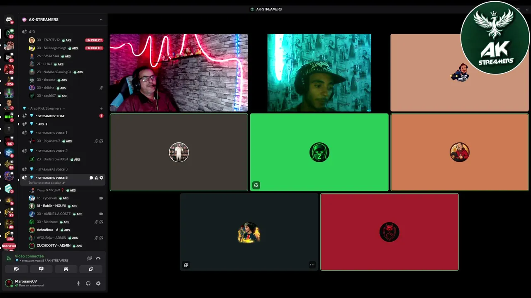Open Streamers Voice 5 channel settings gear
The image size is (531, 298).
[x=101, y=178]
